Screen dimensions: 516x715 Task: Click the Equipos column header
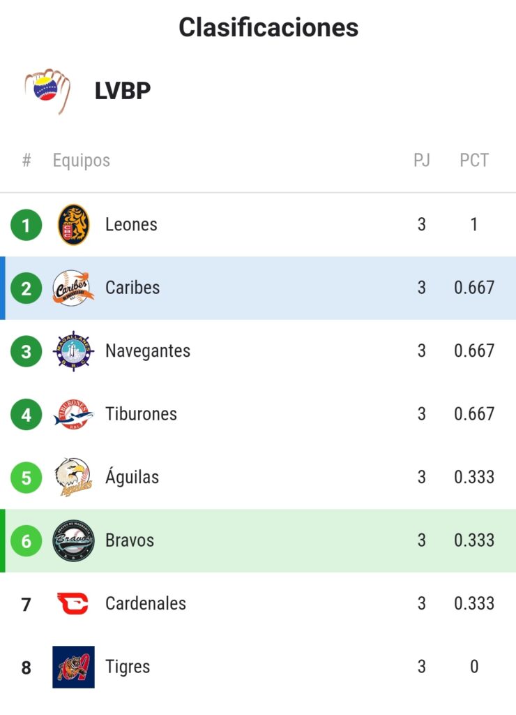coord(82,161)
